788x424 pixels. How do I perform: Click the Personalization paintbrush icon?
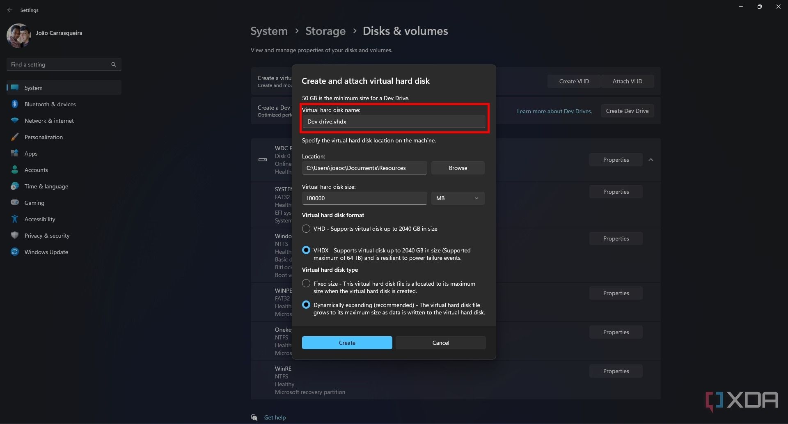point(15,137)
